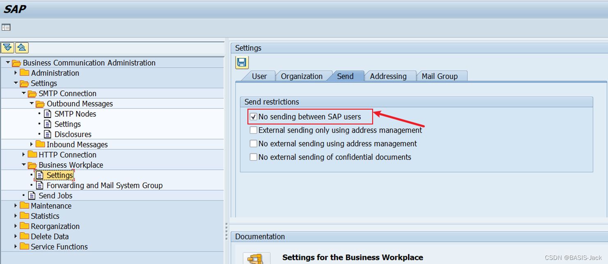This screenshot has height=264, width=608.
Task: Click the Reorganization folder icon
Action: (x=25, y=226)
